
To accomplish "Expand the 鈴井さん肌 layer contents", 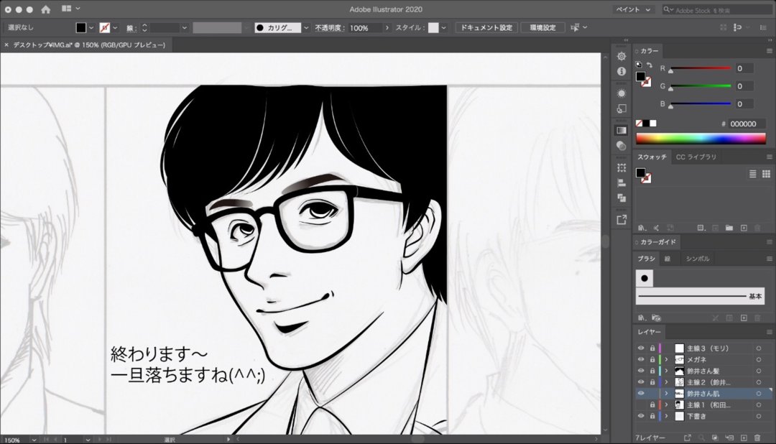I will point(666,394).
